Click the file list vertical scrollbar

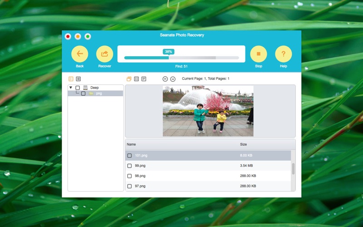(x=293, y=168)
